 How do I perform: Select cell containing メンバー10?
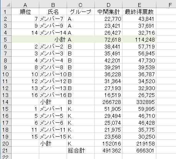coord(53,74)
